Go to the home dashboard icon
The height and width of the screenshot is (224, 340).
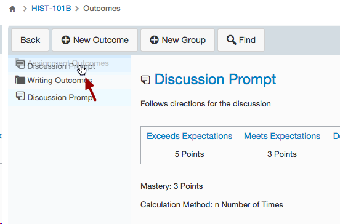(x=12, y=9)
